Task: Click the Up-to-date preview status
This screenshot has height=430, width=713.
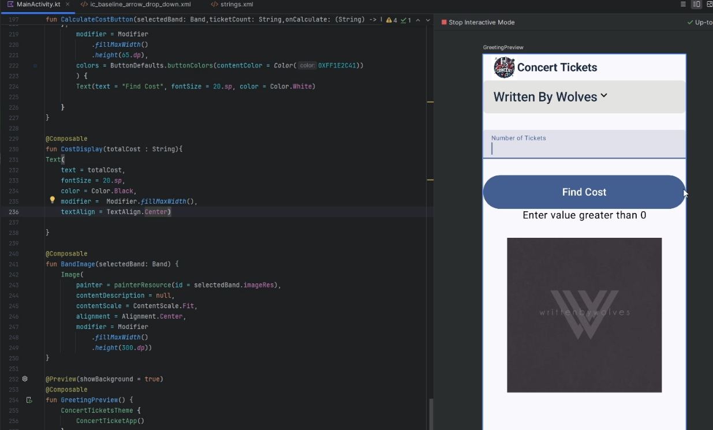Action: point(700,23)
